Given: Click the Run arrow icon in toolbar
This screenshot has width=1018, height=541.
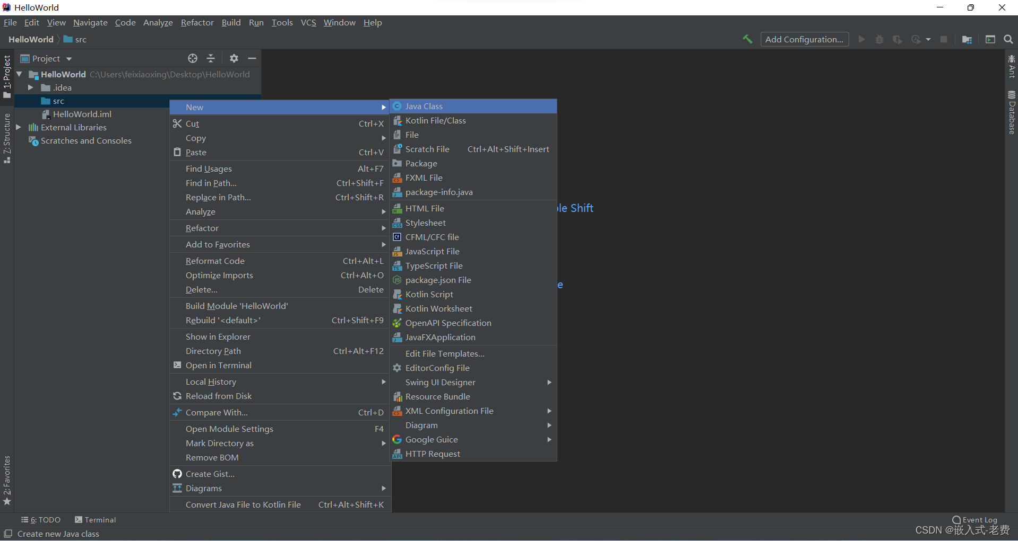Looking at the screenshot, I should pyautogui.click(x=861, y=39).
